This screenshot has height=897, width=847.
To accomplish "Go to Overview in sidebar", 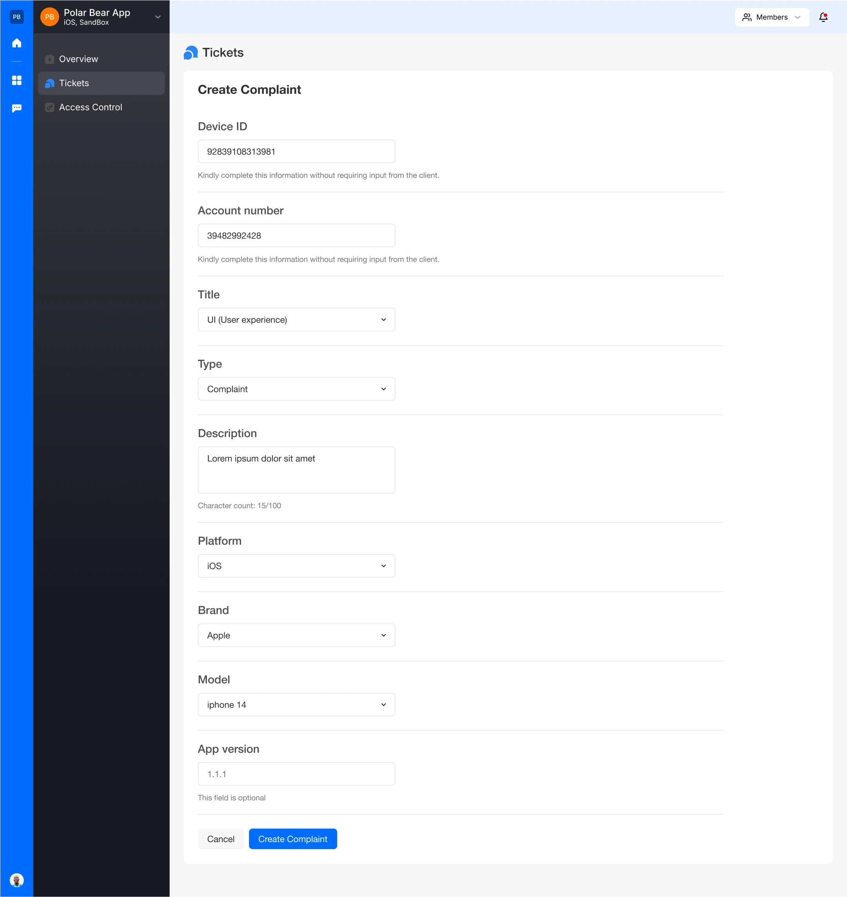I will [x=78, y=59].
